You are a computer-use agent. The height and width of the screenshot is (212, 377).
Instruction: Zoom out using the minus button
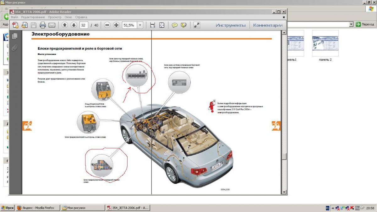pos(107,25)
